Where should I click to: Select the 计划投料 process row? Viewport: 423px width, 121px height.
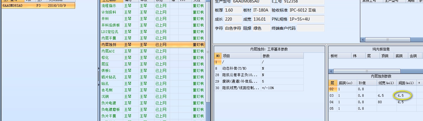(x=152, y=12)
